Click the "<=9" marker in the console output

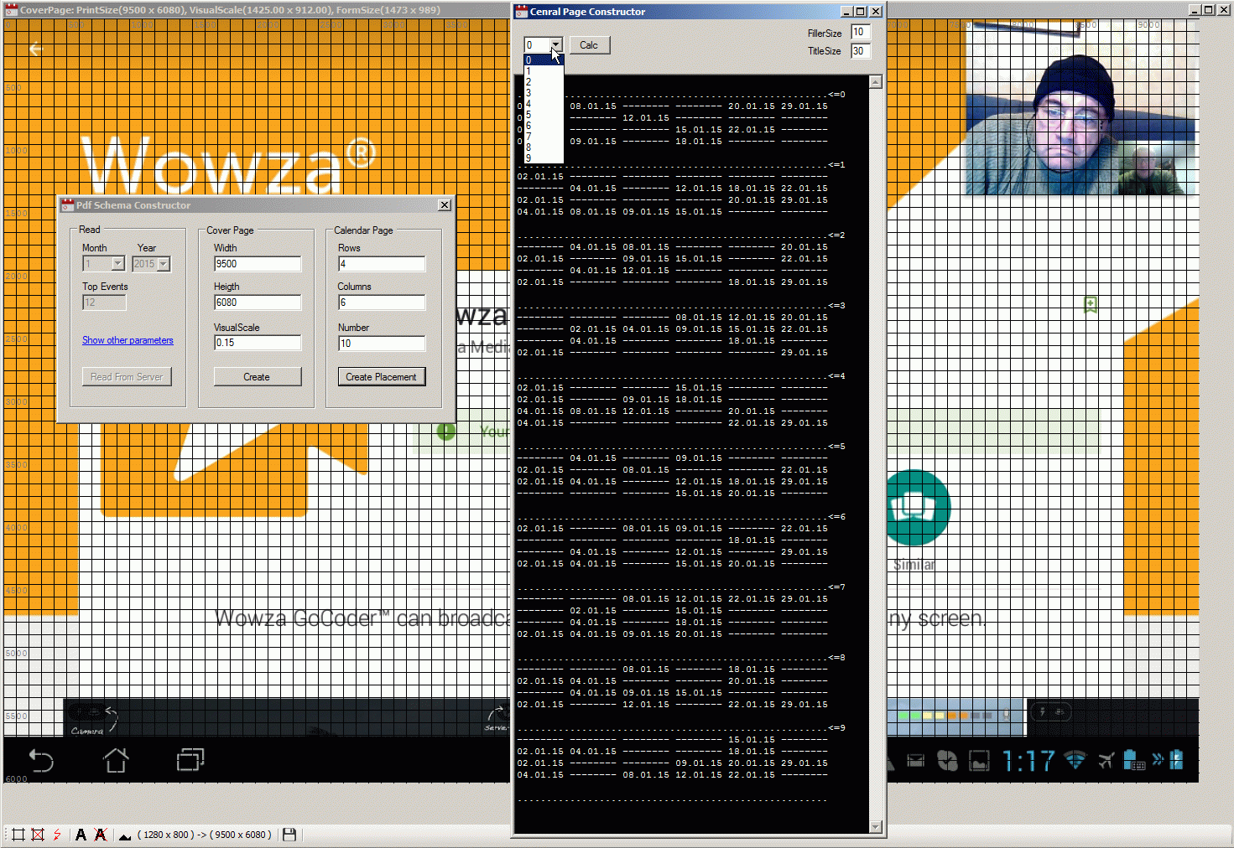(837, 728)
